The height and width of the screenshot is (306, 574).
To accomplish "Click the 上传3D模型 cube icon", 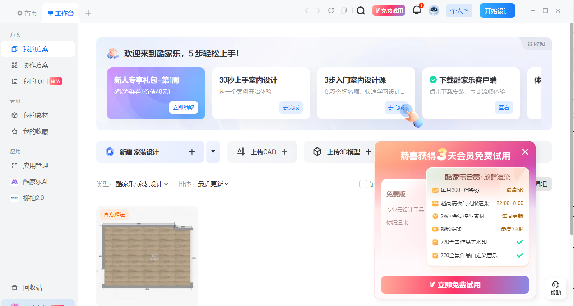I will (x=317, y=152).
